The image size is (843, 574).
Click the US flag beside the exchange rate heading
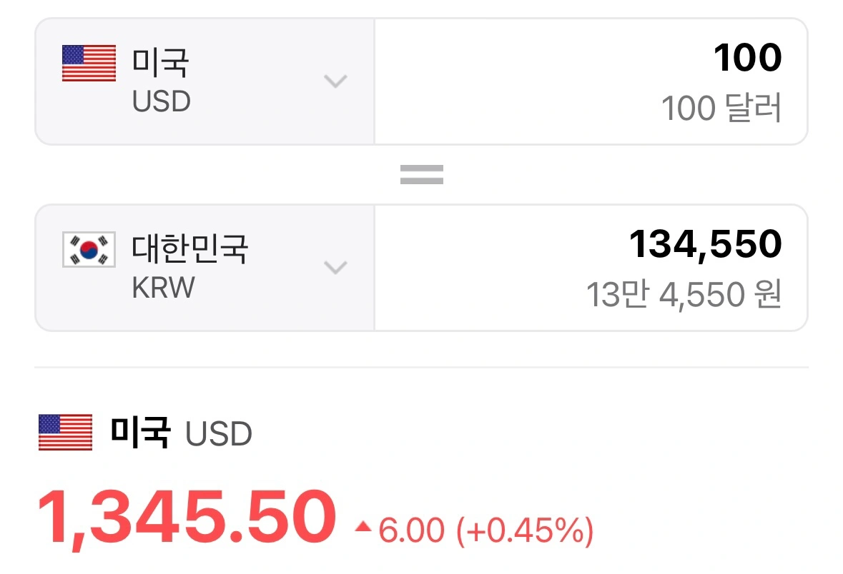click(66, 433)
